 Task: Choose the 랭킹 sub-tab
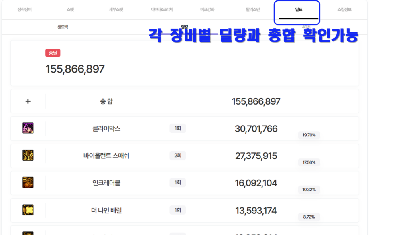(x=185, y=27)
